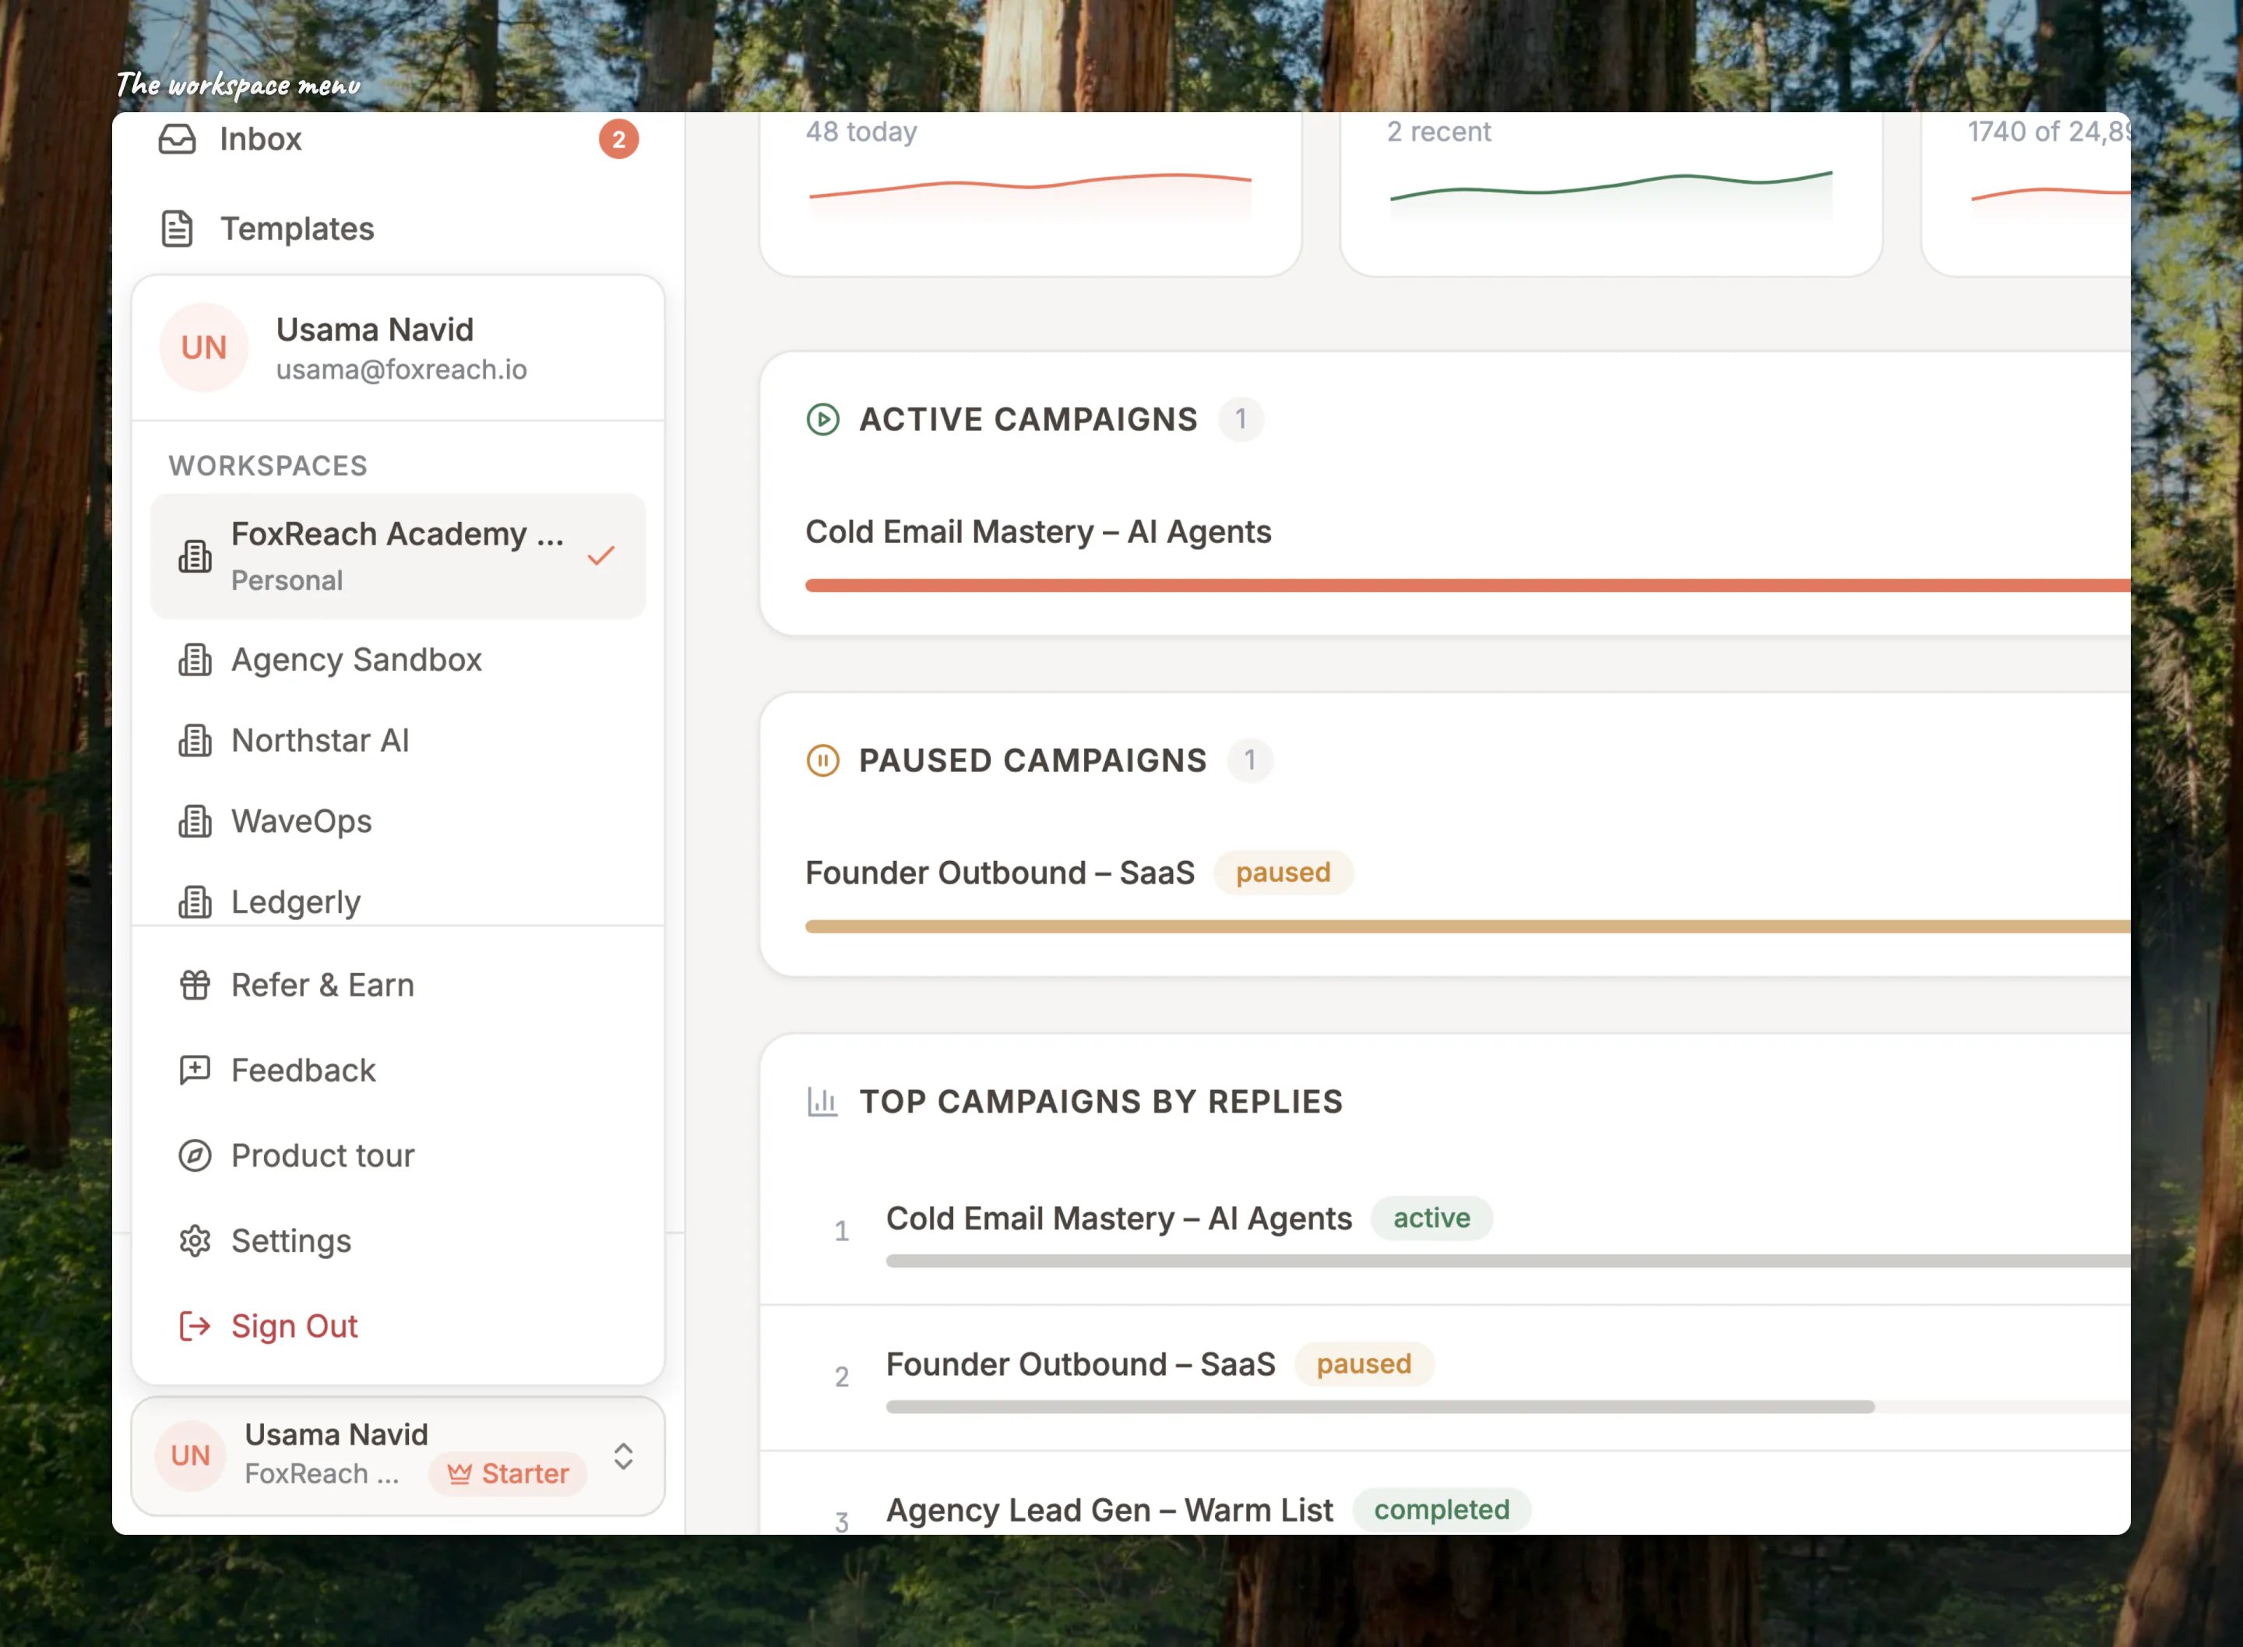This screenshot has height=1647, width=2243.
Task: Click the Feedback message-plus icon
Action: (195, 1070)
